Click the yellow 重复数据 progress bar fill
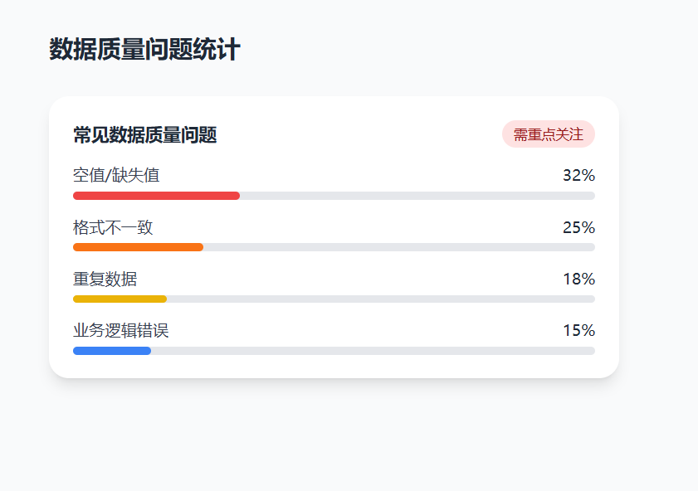698x491 pixels. click(x=120, y=299)
